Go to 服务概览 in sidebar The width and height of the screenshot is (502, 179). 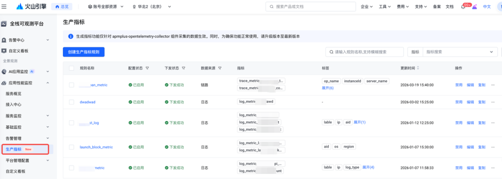point(13,94)
